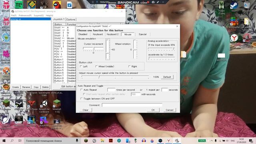Enable the Right button click checkbox
The width and height of the screenshot is (256, 144).
(129, 66)
